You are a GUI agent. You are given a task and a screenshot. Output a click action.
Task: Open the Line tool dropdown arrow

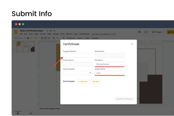point(60,38)
